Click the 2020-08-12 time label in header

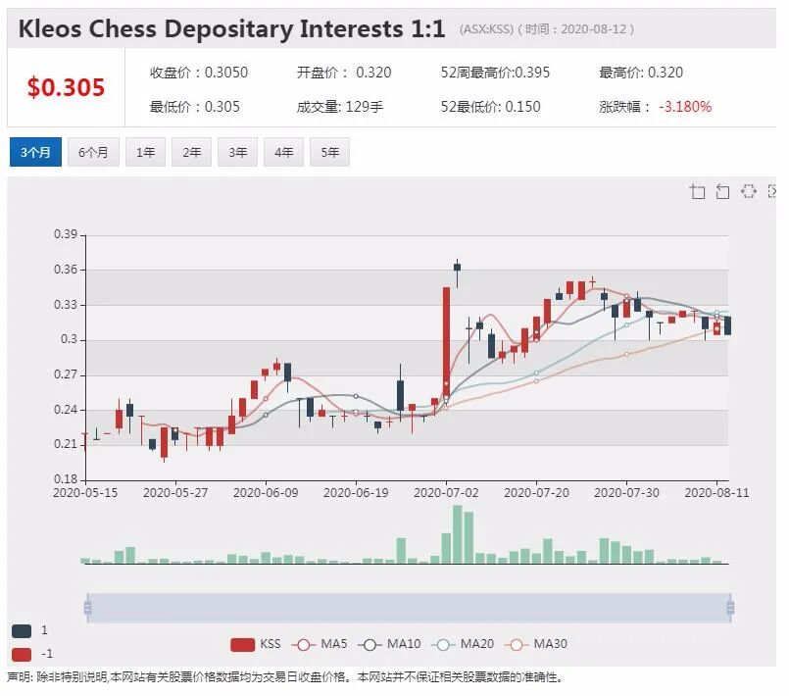click(x=593, y=29)
